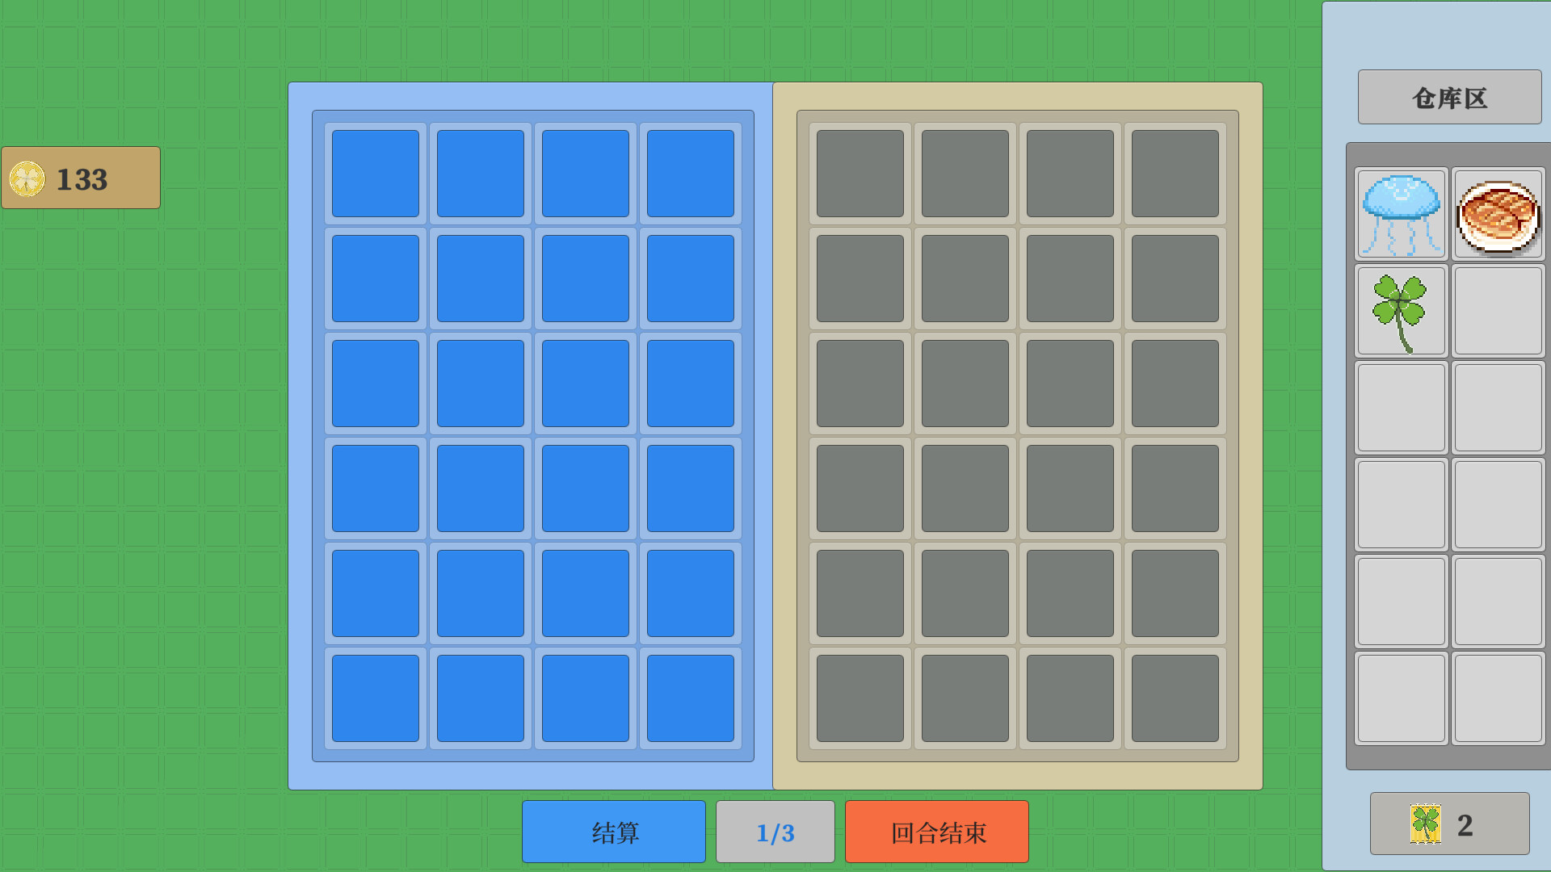Click the clover ticket icon
Image resolution: width=1551 pixels, height=872 pixels.
(1425, 824)
